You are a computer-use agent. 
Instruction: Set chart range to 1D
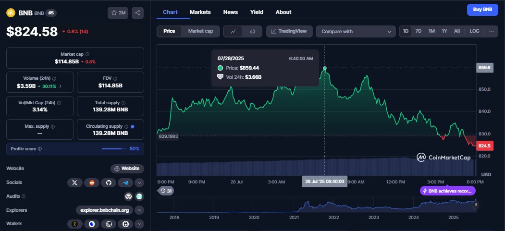(406, 31)
